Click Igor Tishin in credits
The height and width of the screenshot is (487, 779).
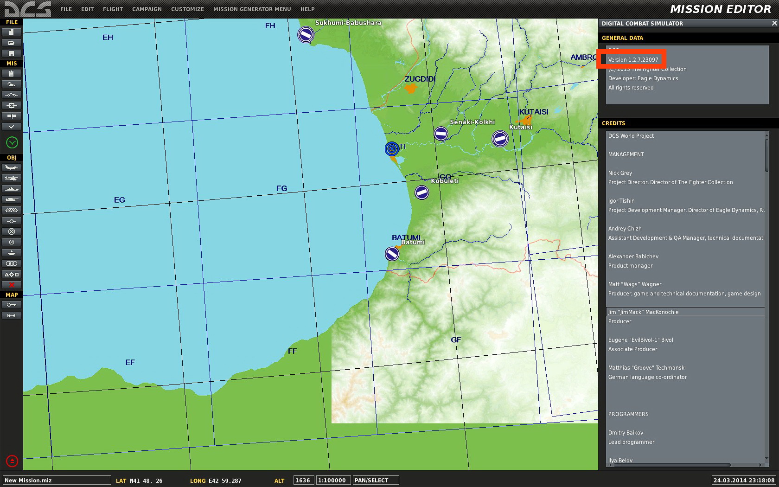[621, 201]
